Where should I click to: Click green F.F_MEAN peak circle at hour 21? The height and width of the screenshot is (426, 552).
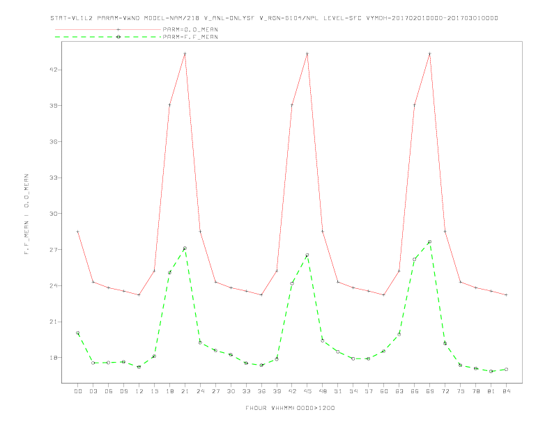185,248
